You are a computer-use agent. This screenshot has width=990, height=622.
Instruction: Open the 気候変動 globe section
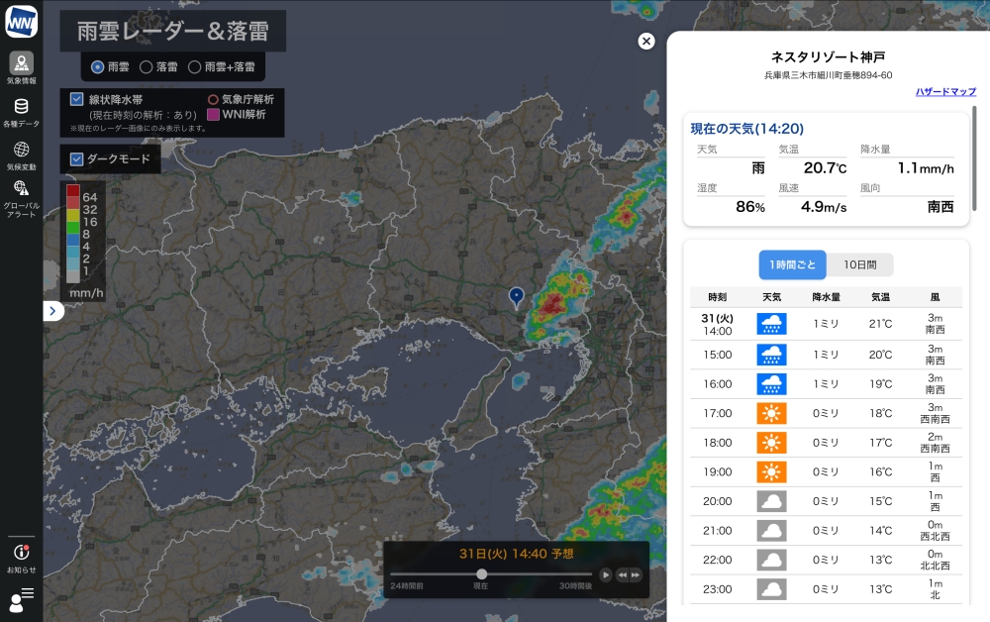pyautogui.click(x=21, y=155)
